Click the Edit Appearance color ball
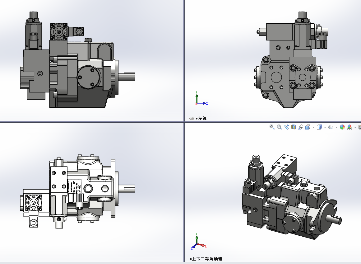Image resolution: width=361 pixels, height=264 pixels. (x=342, y=127)
